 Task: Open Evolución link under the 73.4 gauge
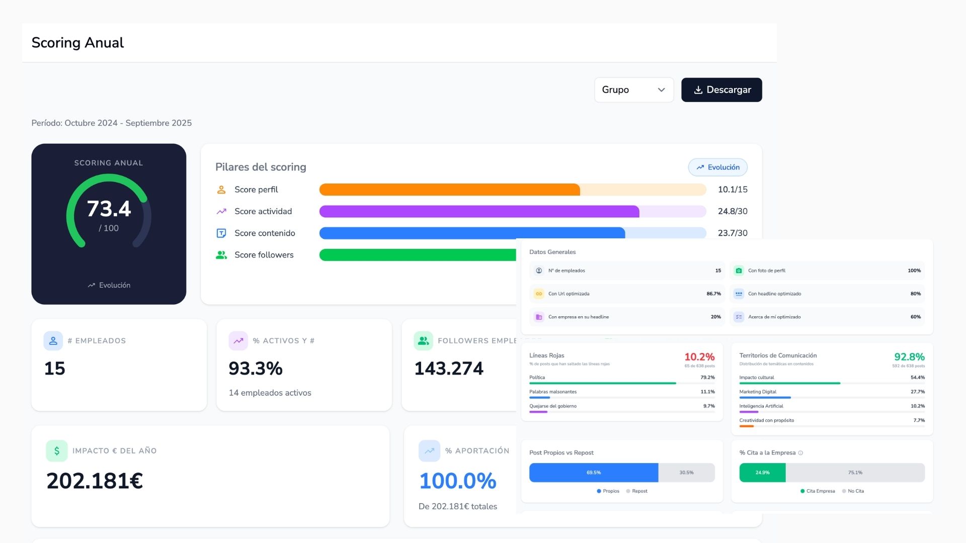pos(109,285)
